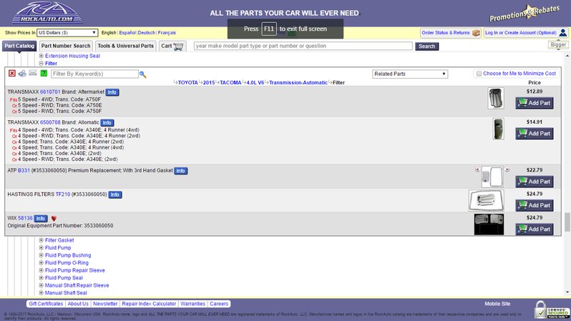Open the Cart tab
Image resolution: width=571 pixels, height=321 pixels.
[172, 46]
